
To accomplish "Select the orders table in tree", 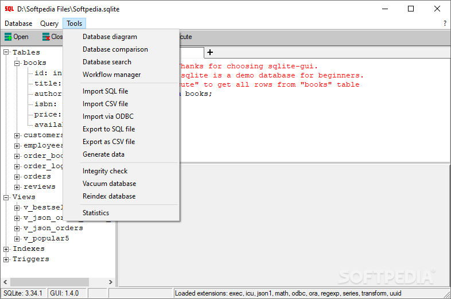I will 37,176.
